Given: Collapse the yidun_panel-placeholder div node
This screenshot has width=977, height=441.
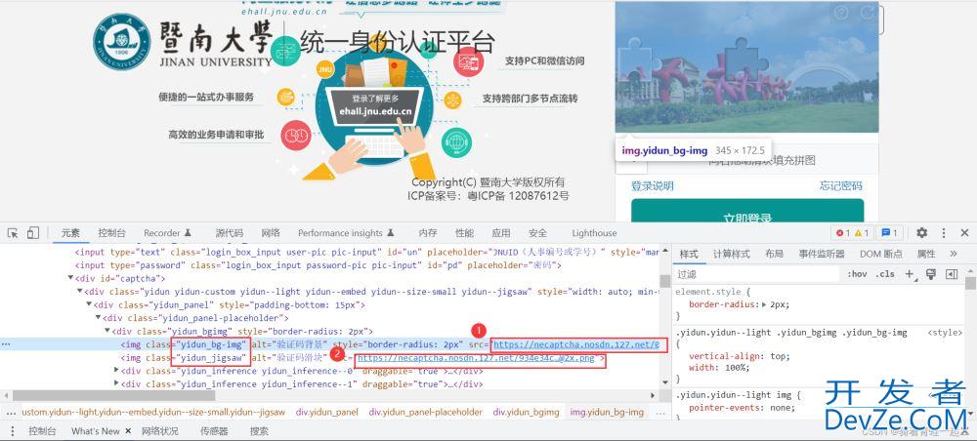Looking at the screenshot, I should tap(99, 318).
